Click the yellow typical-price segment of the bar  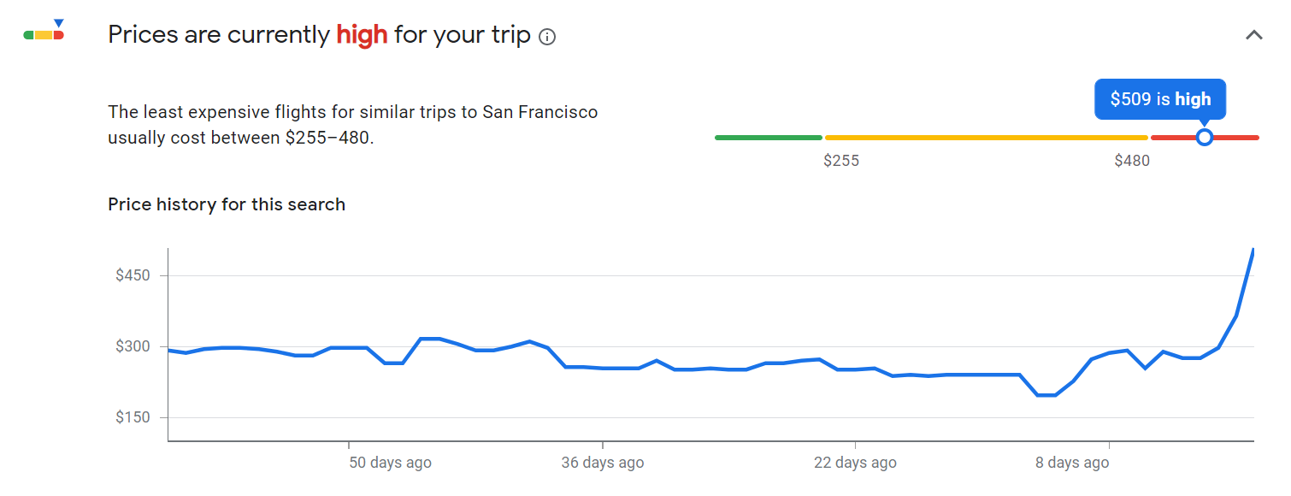click(986, 137)
